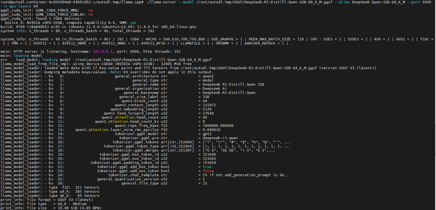Viewport: 436px width, 210px height.
Task: Select the 'DeepSeek R1 Distill Qwen 32B' value
Action: point(234,85)
